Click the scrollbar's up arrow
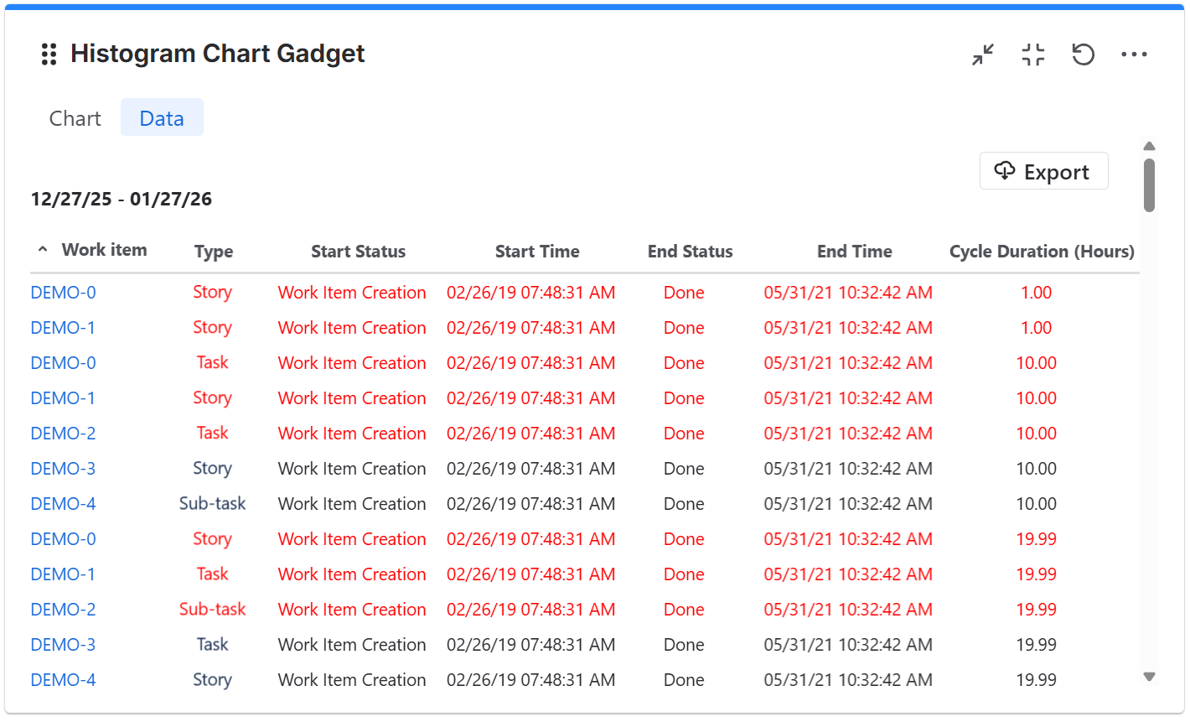 [1149, 146]
